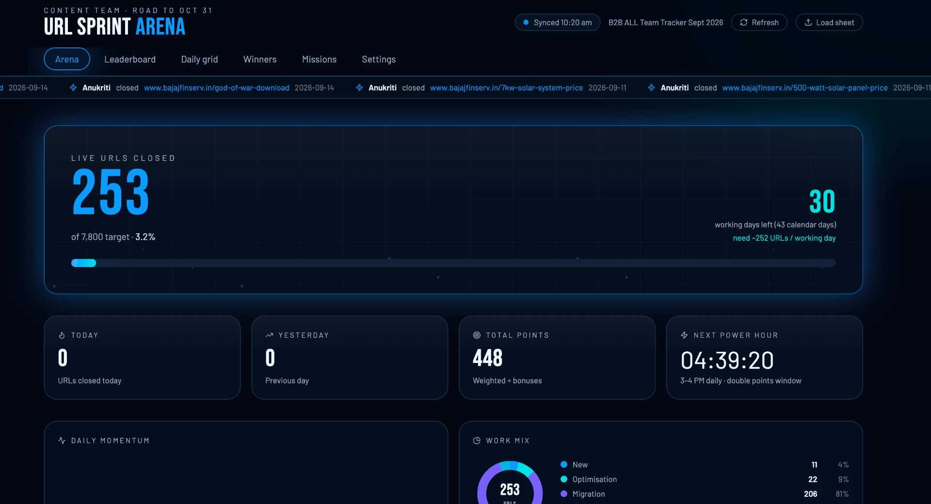This screenshot has height=504, width=931.
Task: Click the Today URLs closed card
Action: point(142,358)
